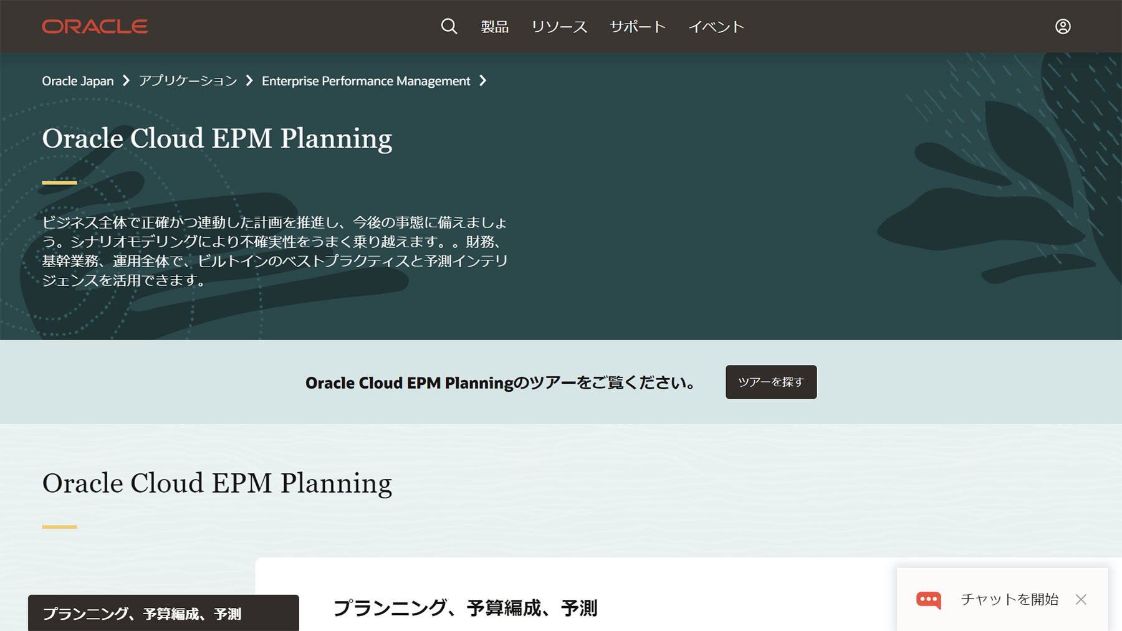Screen dimensions: 1122x631
Task: Click the red chat bubble icon
Action: 928,600
